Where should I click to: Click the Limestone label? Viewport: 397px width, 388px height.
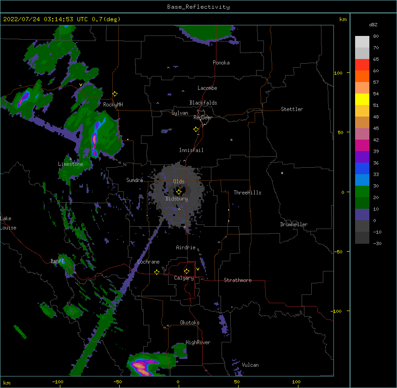coord(70,164)
